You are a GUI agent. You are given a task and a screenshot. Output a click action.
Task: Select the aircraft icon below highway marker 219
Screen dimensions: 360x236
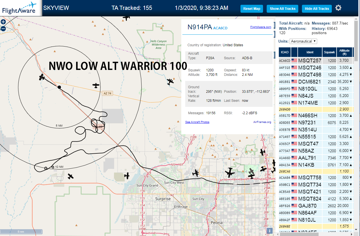point(262,152)
